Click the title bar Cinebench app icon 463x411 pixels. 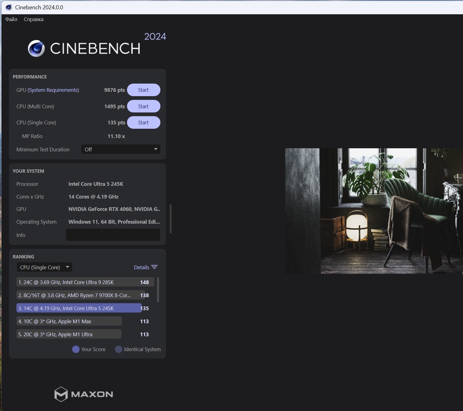[x=9, y=7]
